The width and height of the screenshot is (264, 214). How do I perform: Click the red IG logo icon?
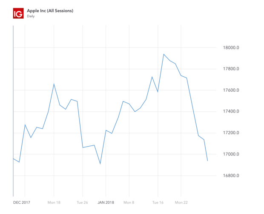tap(18, 13)
